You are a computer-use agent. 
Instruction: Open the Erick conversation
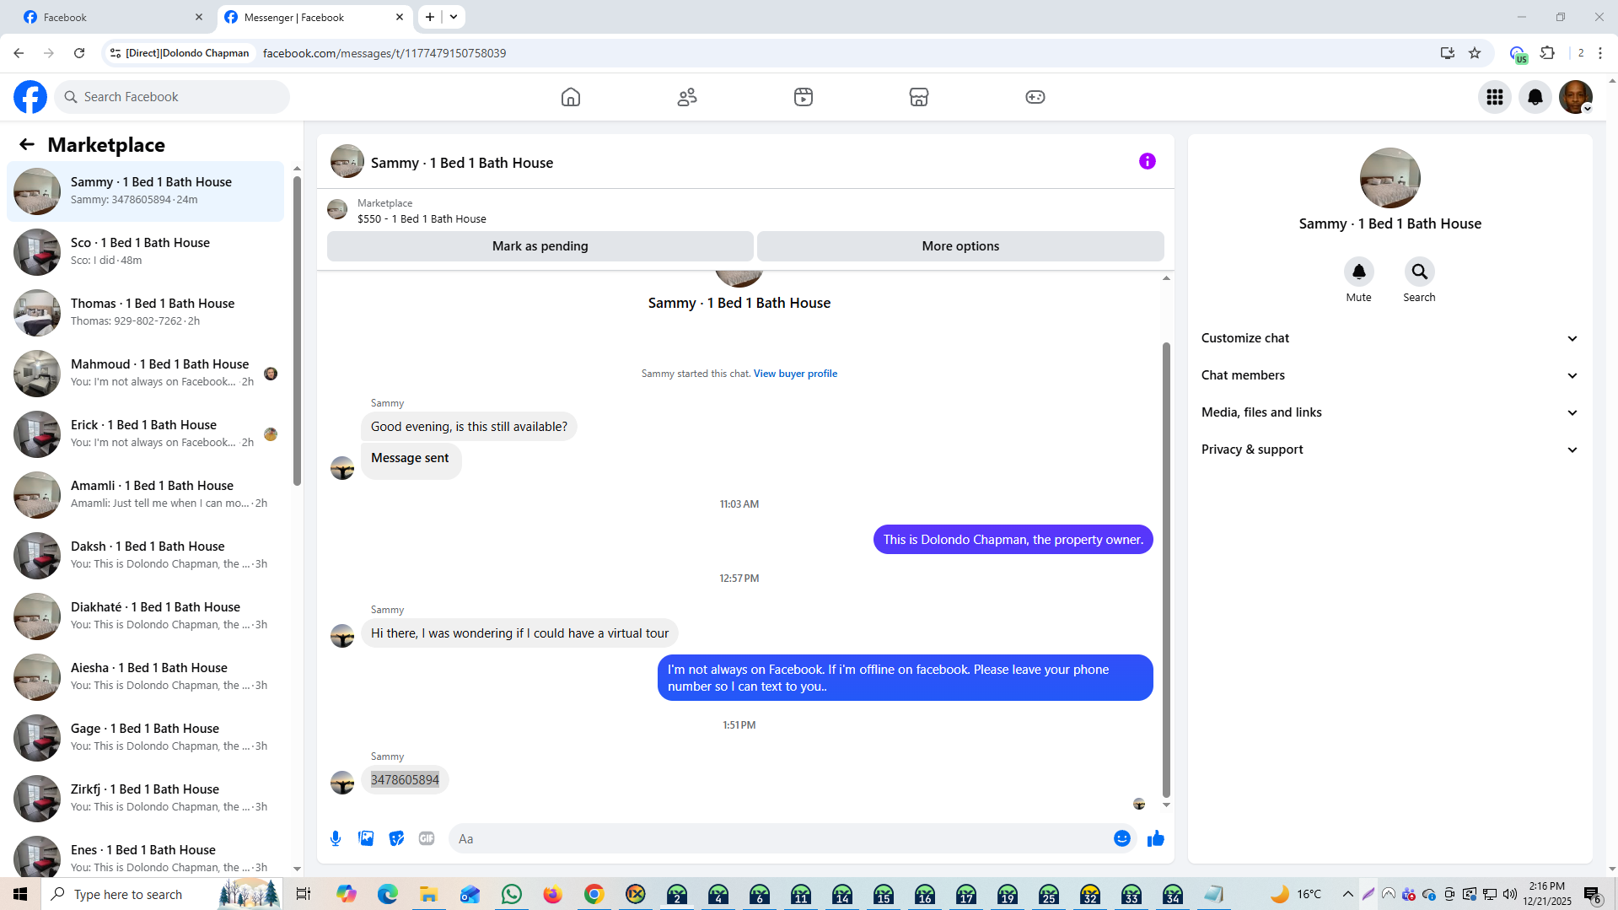(146, 434)
